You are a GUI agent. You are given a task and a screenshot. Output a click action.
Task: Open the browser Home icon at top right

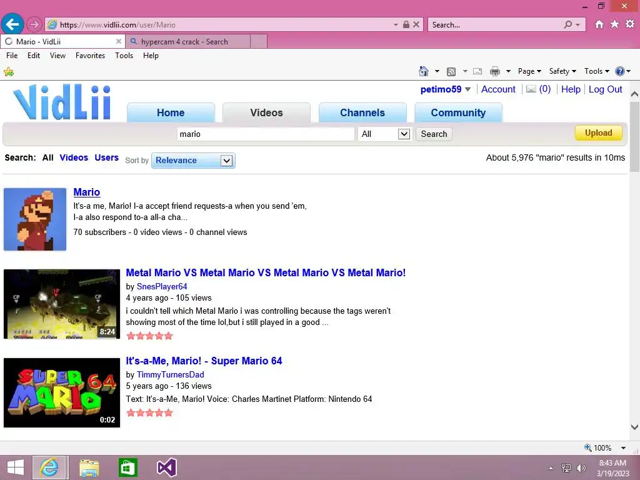[x=599, y=24]
